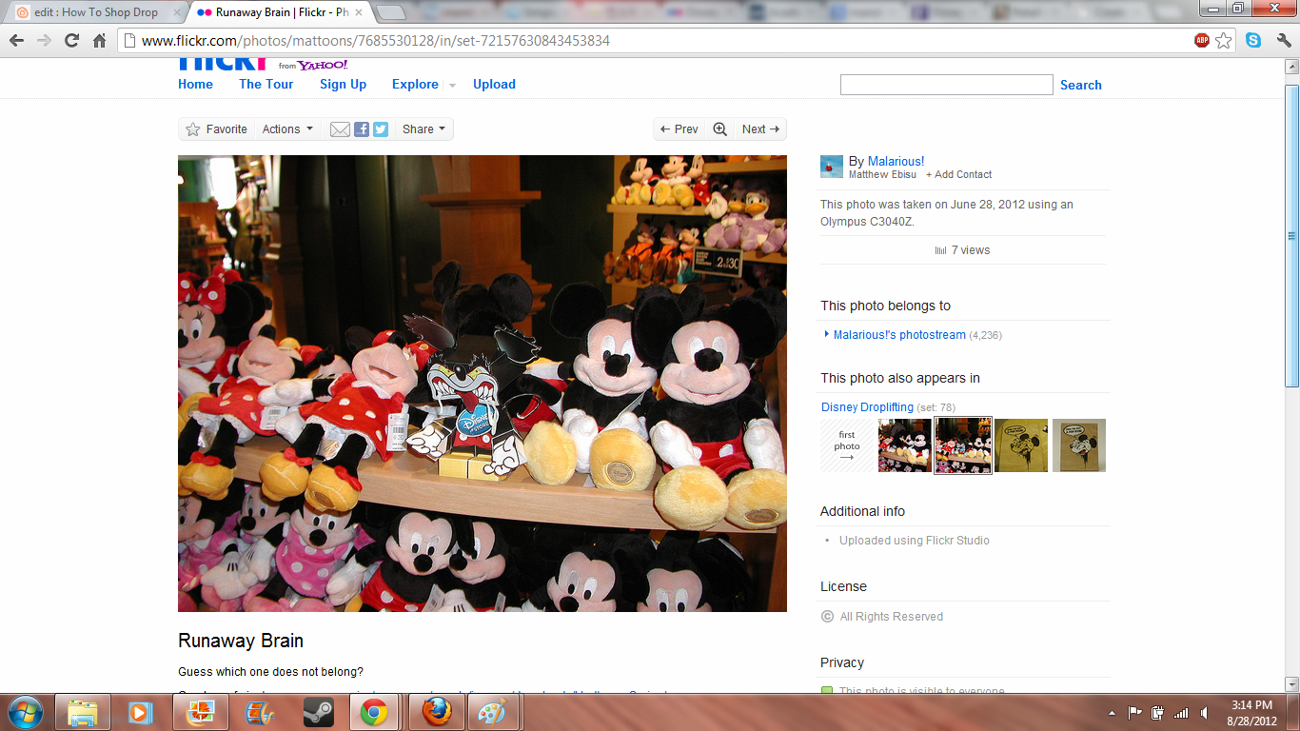Go to the Prev photo
The height and width of the screenshot is (731, 1300).
click(680, 129)
